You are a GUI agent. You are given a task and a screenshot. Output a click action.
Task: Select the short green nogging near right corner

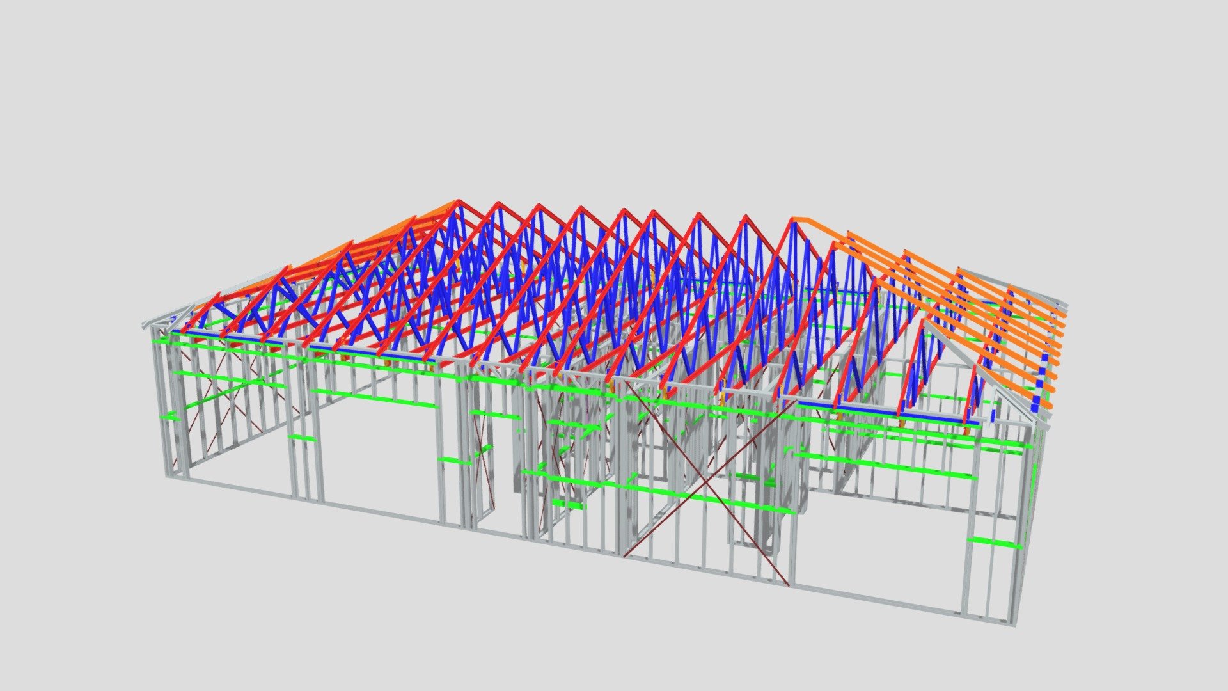(x=994, y=543)
